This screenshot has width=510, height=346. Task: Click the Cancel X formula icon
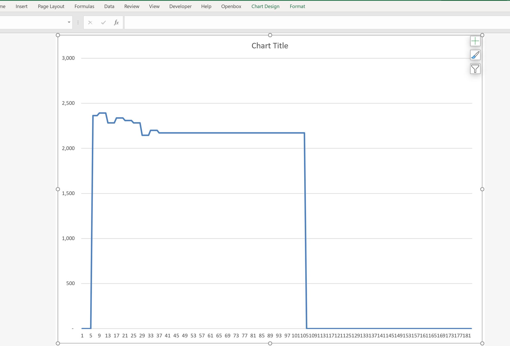point(90,22)
